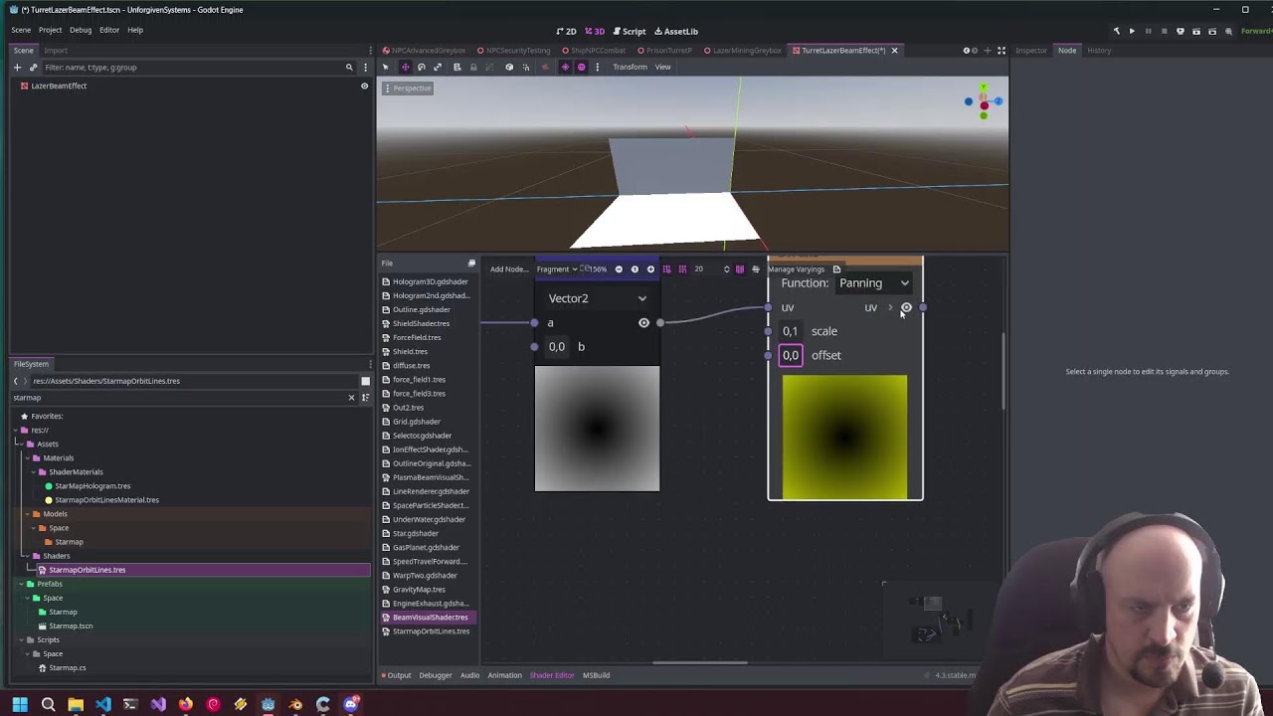The width and height of the screenshot is (1273, 716).
Task: Open the Fragment shader stage dropdown
Action: tap(557, 268)
